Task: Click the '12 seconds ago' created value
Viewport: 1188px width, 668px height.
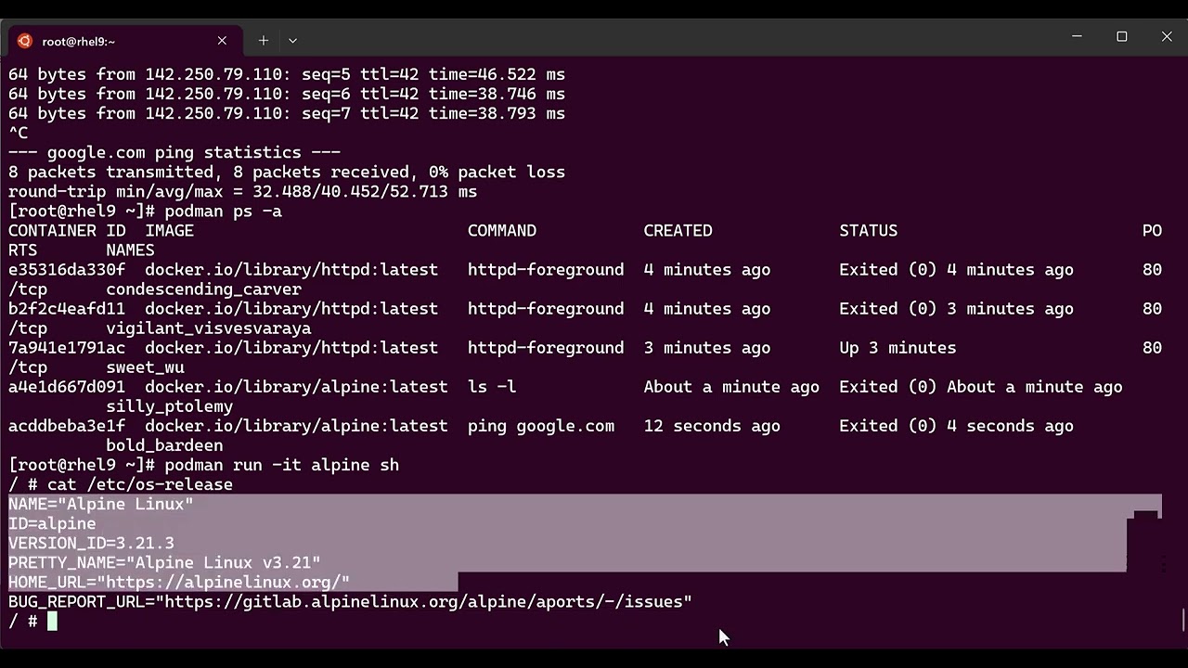Action: [x=712, y=426]
